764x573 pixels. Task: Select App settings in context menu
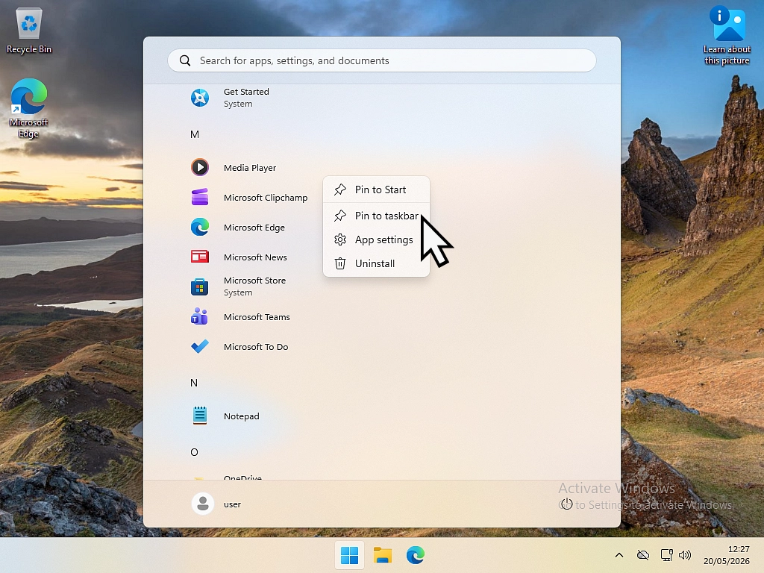click(376, 239)
